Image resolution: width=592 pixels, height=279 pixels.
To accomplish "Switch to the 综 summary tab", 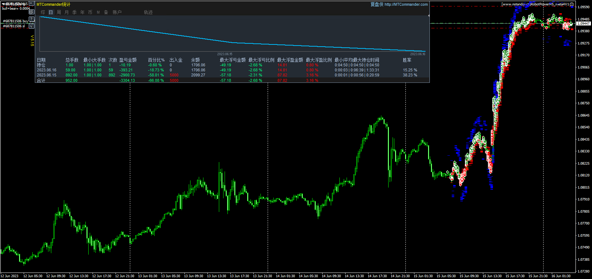I will 43,12.
